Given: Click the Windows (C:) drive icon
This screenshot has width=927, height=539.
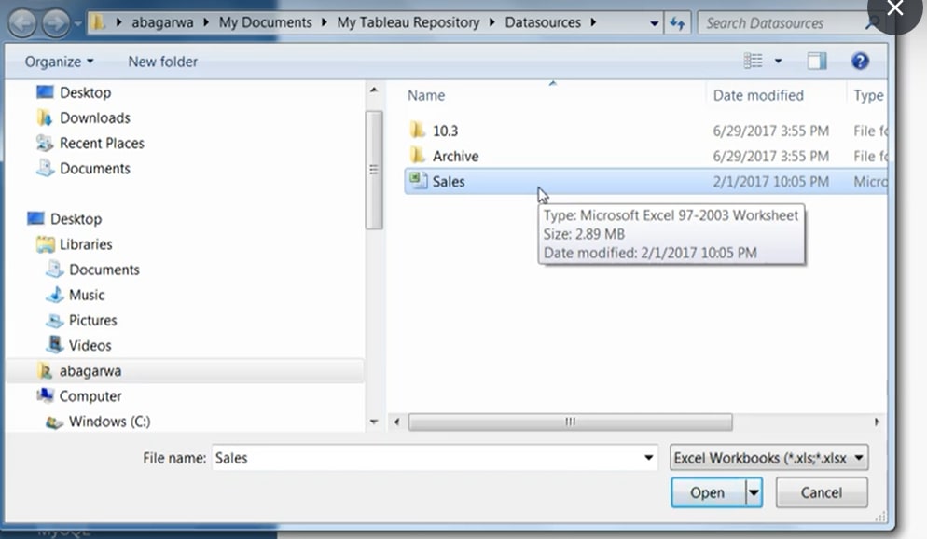Looking at the screenshot, I should (54, 422).
